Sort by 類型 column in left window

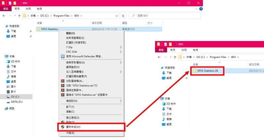(125, 23)
